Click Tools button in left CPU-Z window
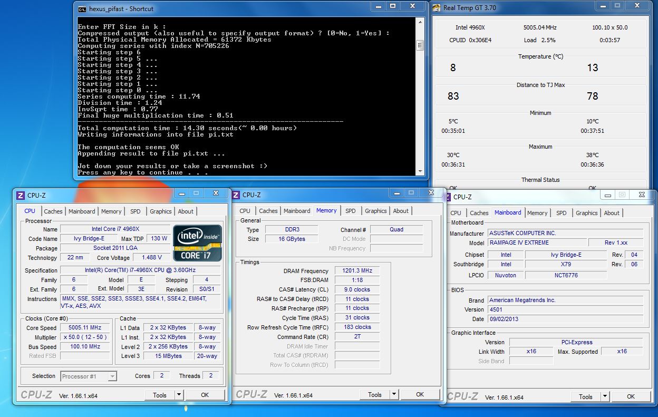 point(160,395)
